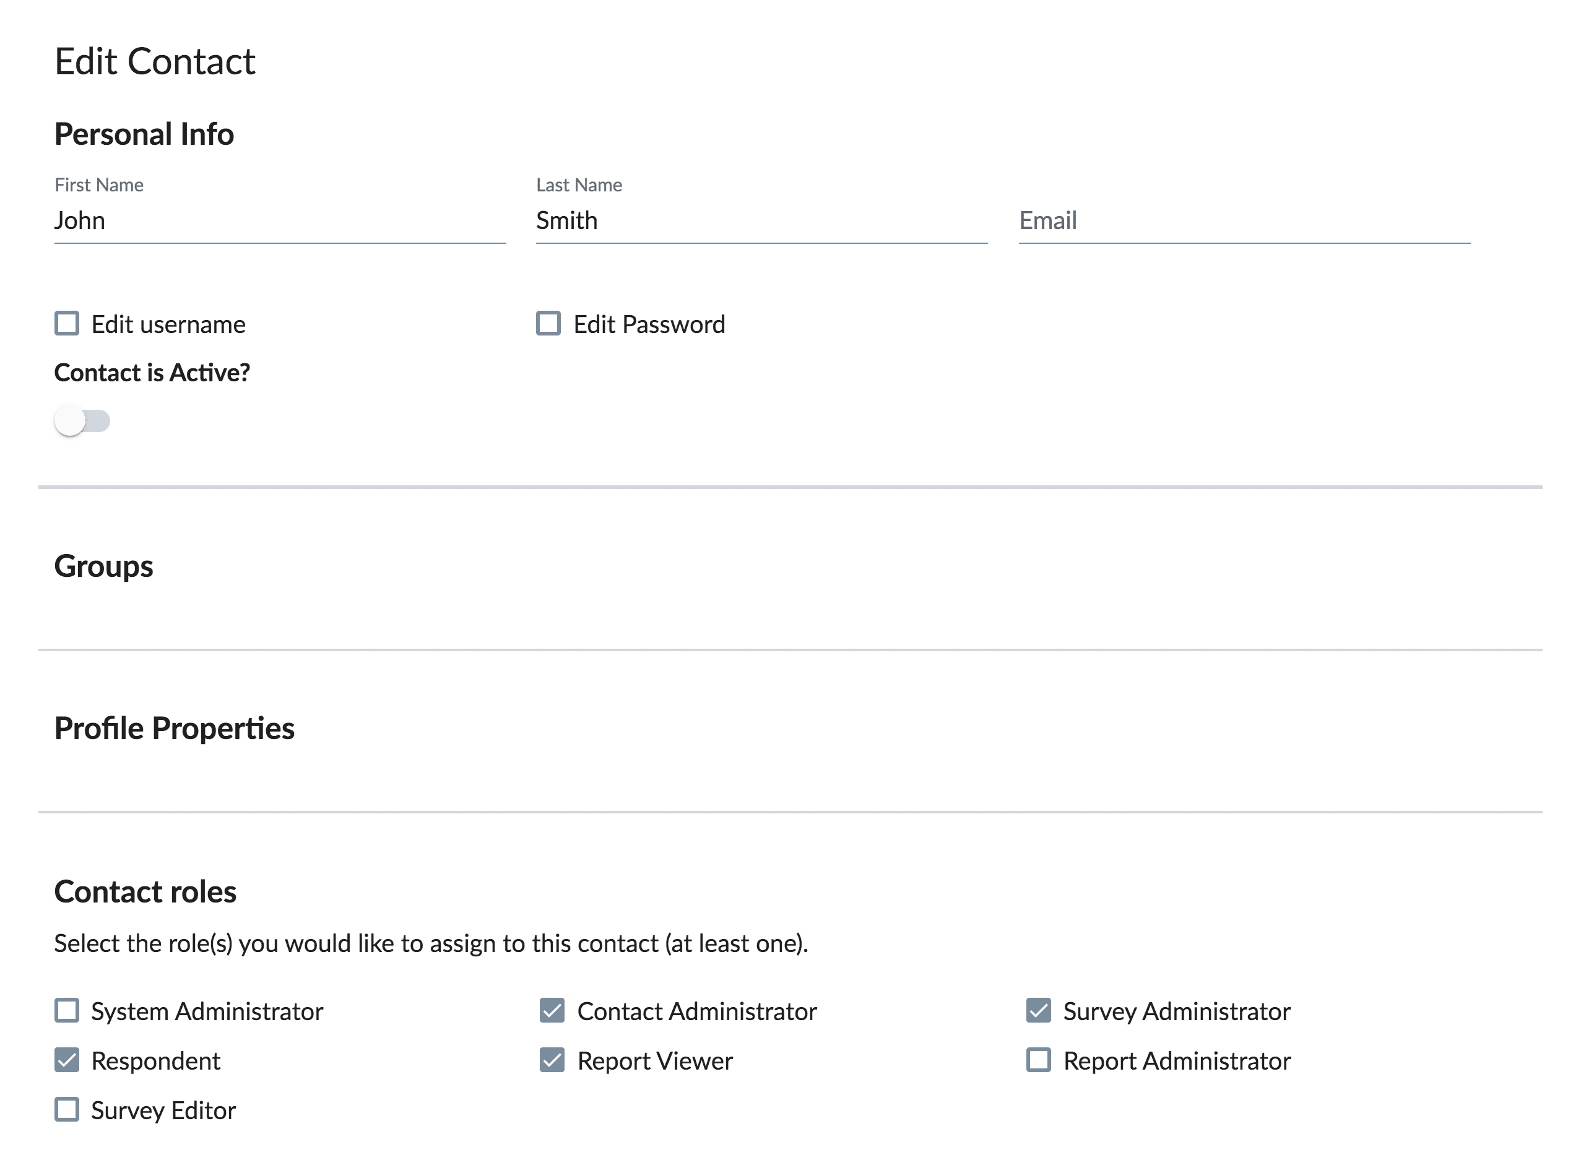Click the Contact roles heading
The width and height of the screenshot is (1581, 1160).
tap(145, 892)
